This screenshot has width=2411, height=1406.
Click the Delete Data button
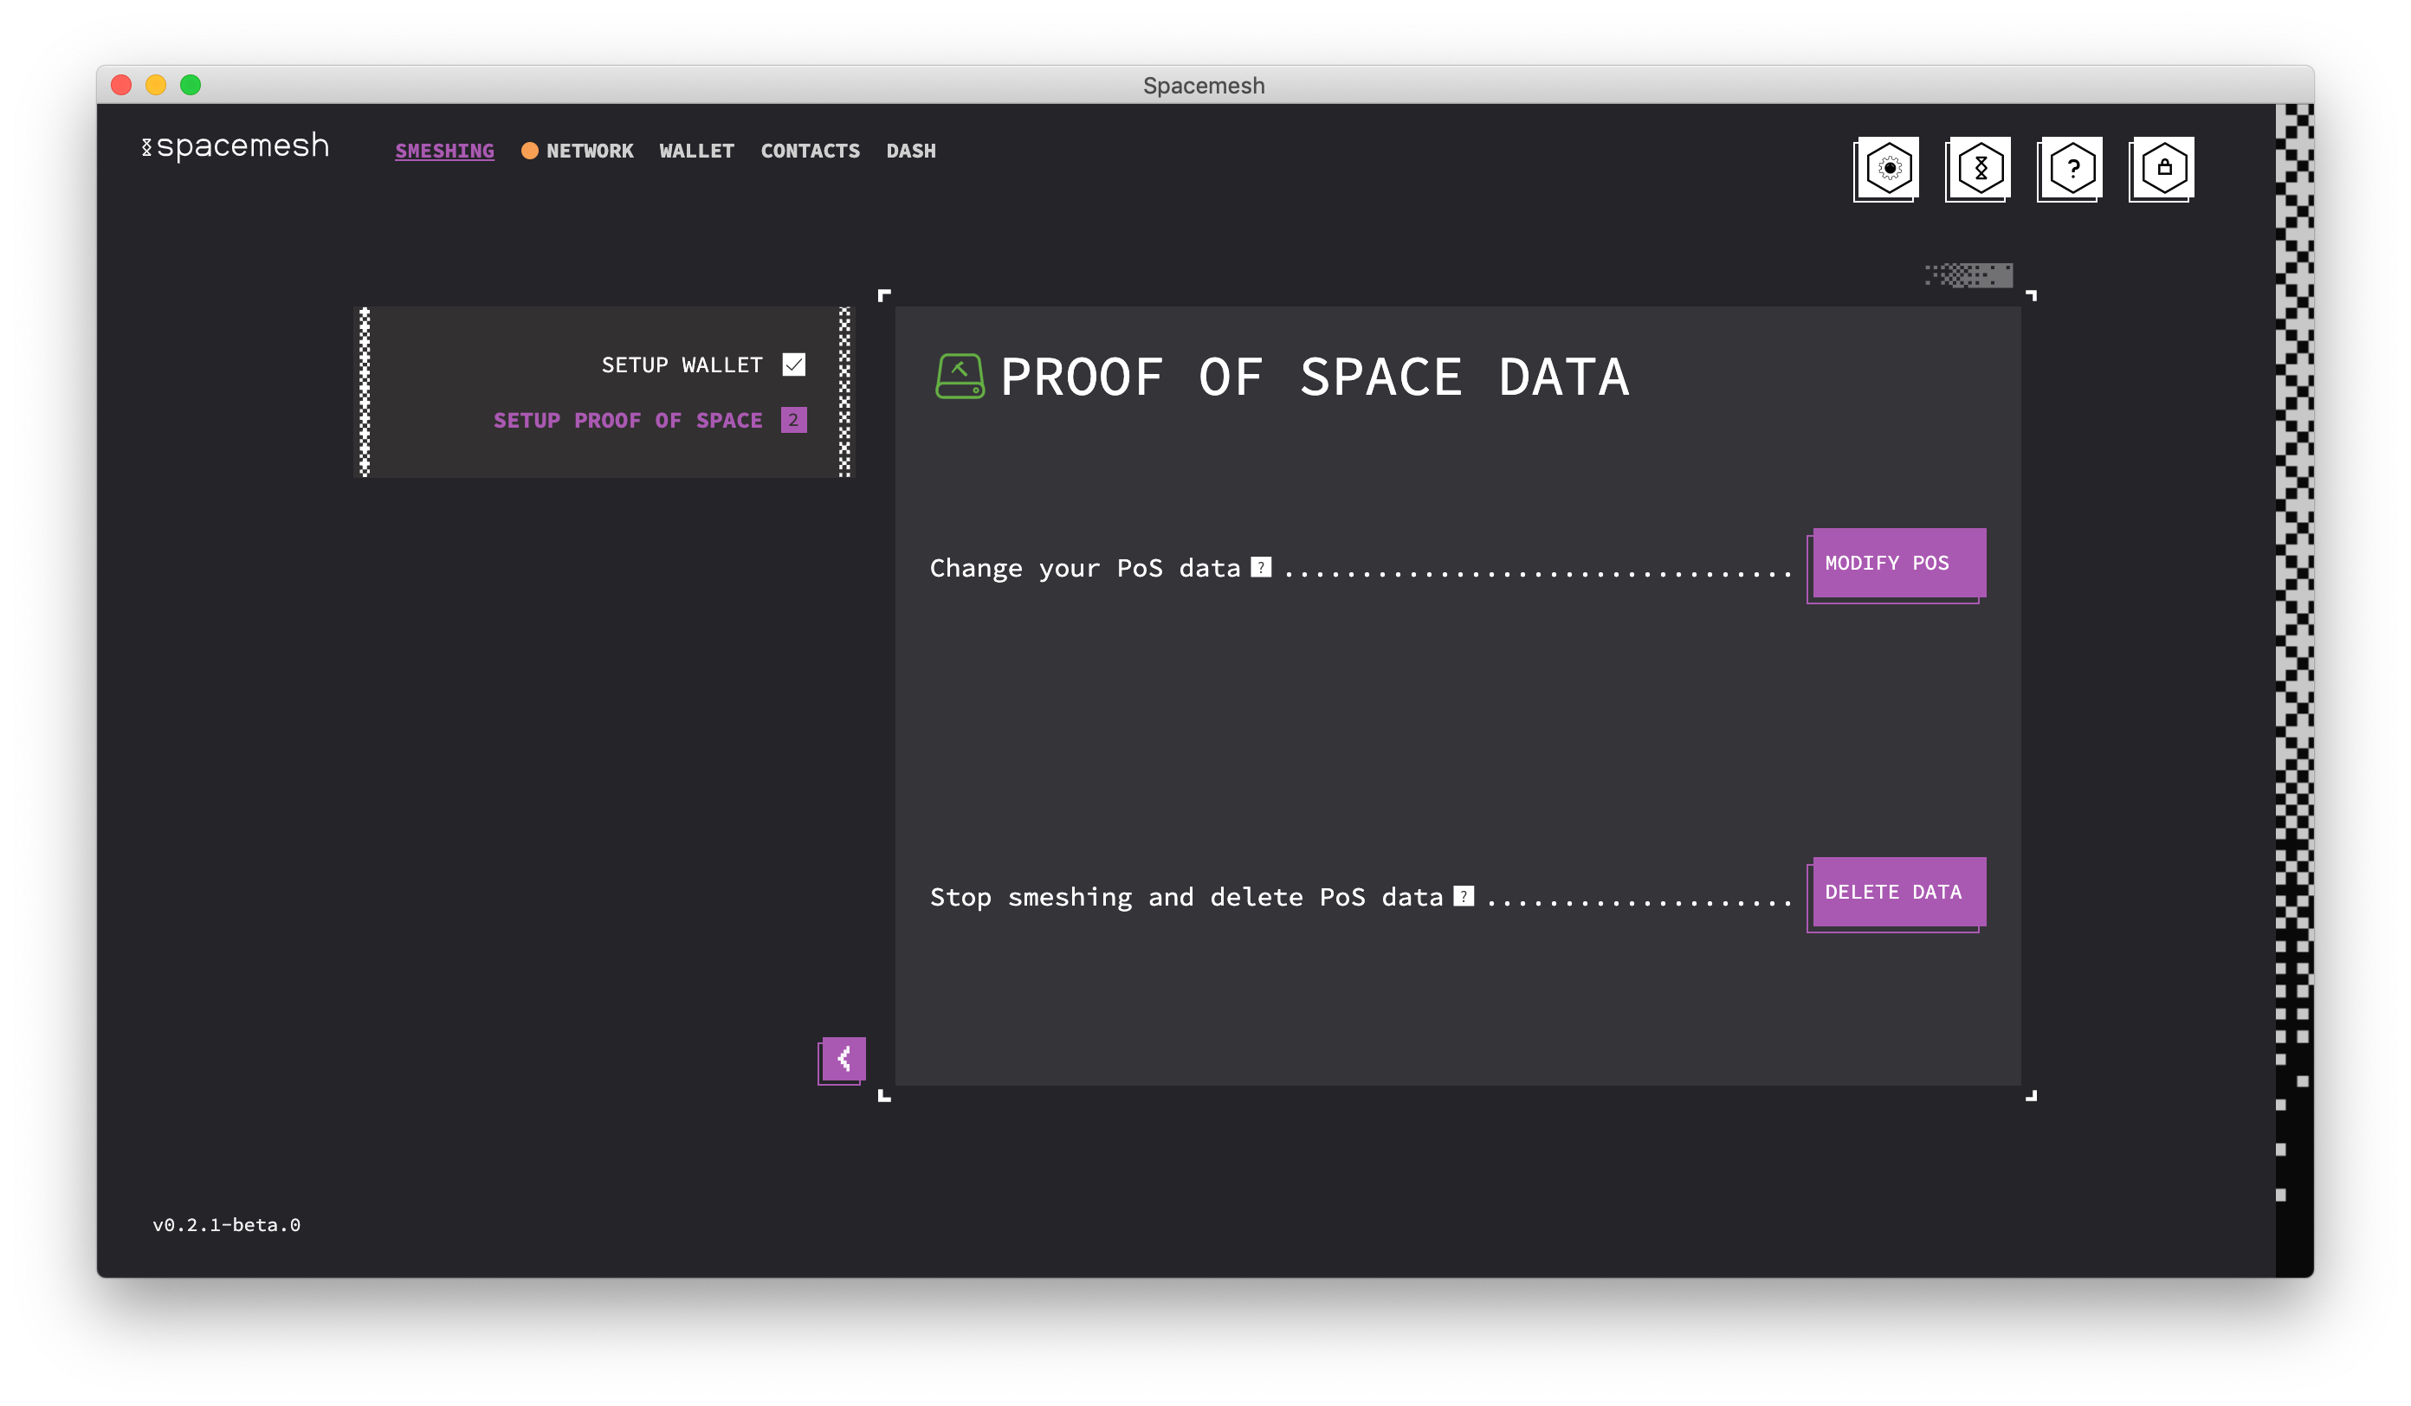pyautogui.click(x=1899, y=893)
